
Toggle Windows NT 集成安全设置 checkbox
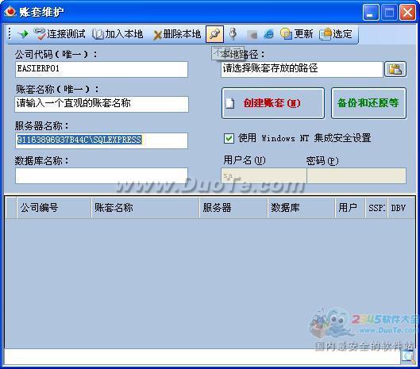229,138
